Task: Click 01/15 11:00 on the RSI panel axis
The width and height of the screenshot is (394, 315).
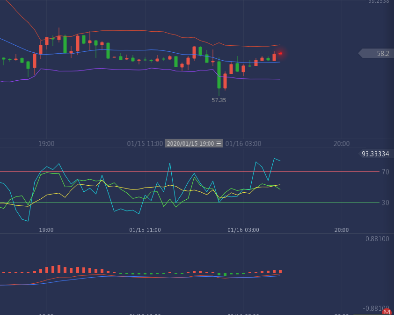Action: click(x=145, y=230)
